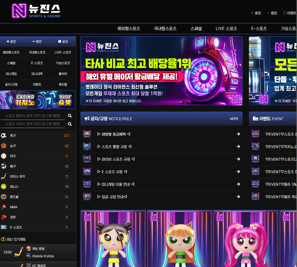
Task: Click the boxing glove icon next to 권투
Action: [4, 217]
